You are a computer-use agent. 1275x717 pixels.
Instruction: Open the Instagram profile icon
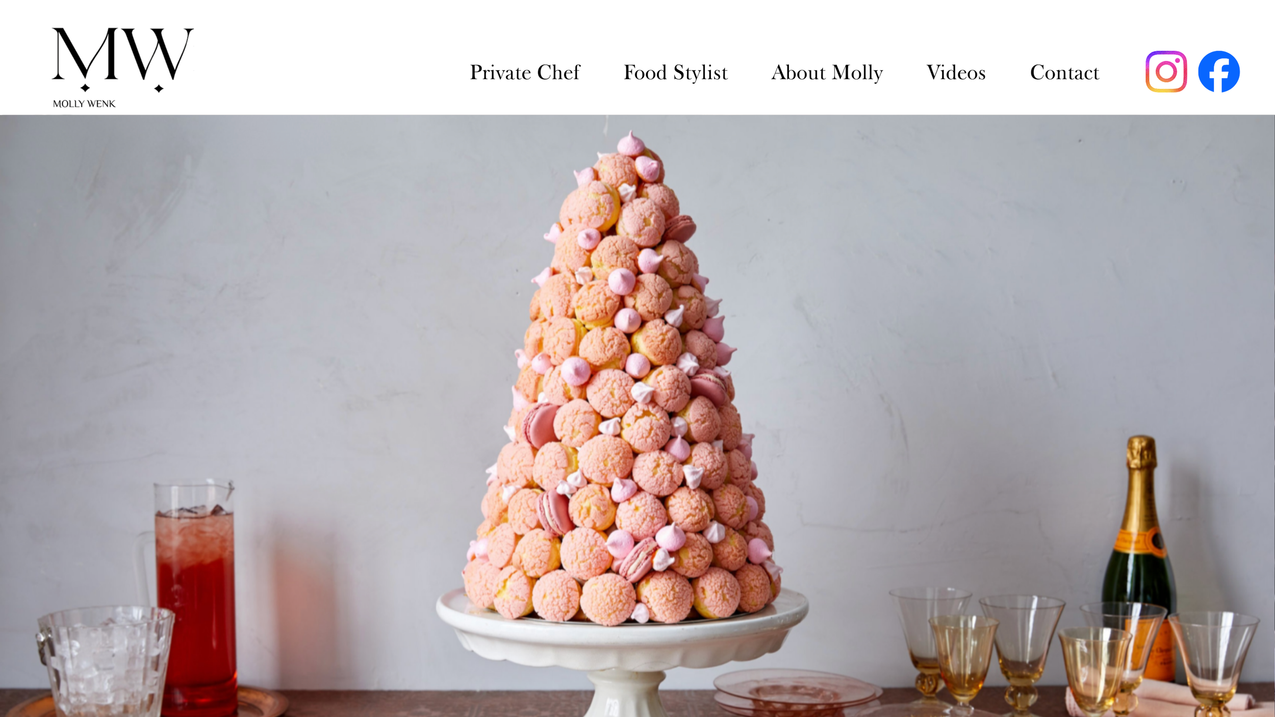point(1166,71)
